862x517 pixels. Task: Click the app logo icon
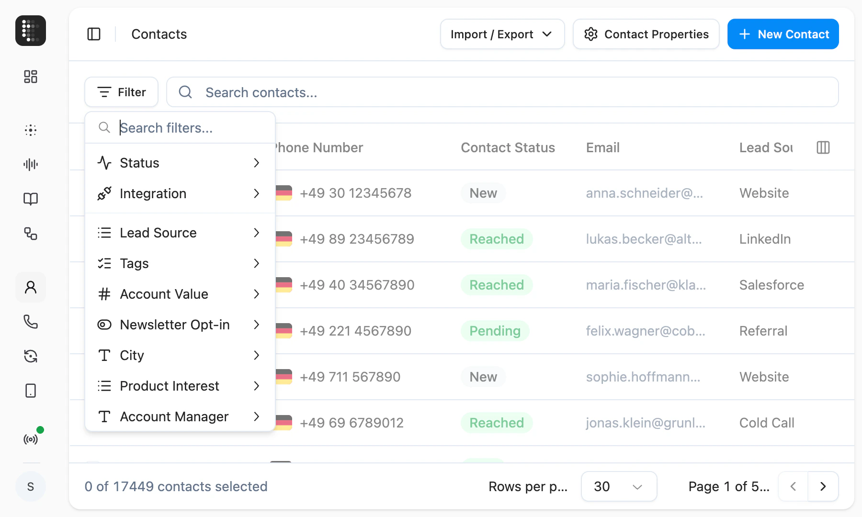(x=31, y=31)
